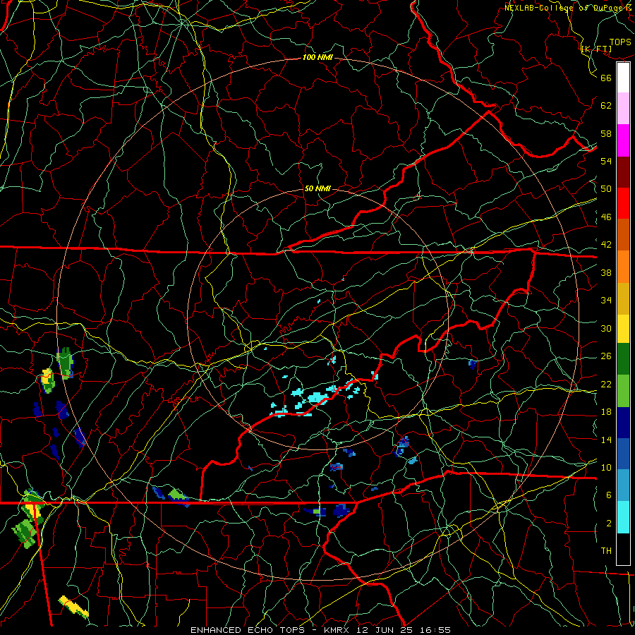This screenshot has height=635, width=635.
Task: Click the "22" legend value
Action: (606, 385)
